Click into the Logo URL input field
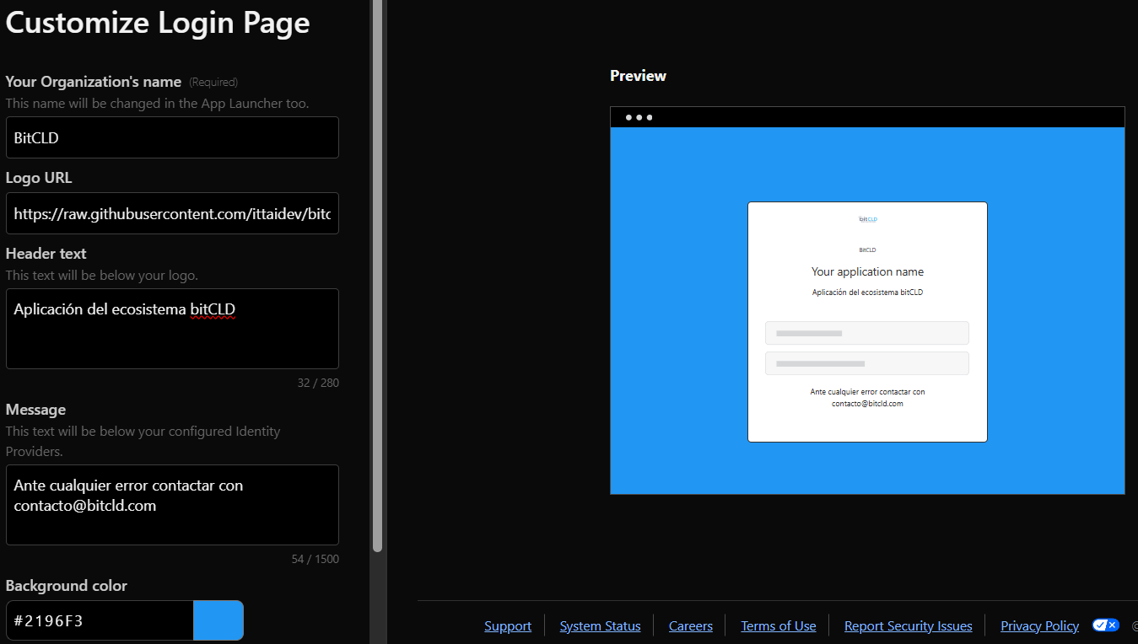Screen dimensions: 1138x644 coord(172,214)
